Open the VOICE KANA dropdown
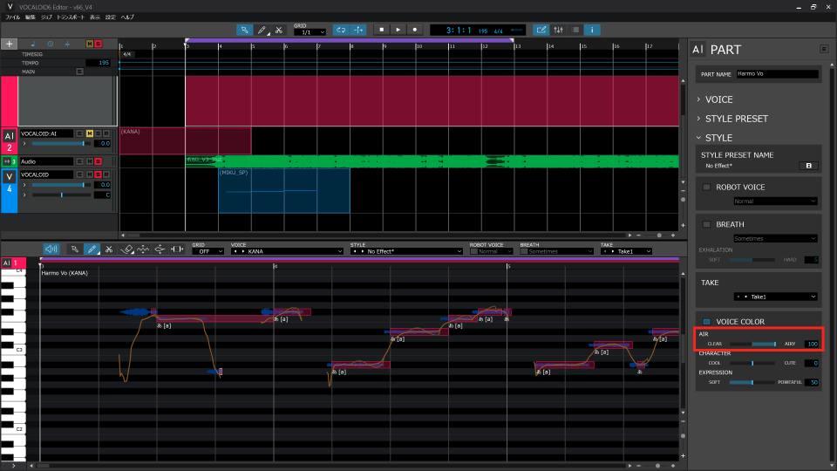 (x=287, y=251)
